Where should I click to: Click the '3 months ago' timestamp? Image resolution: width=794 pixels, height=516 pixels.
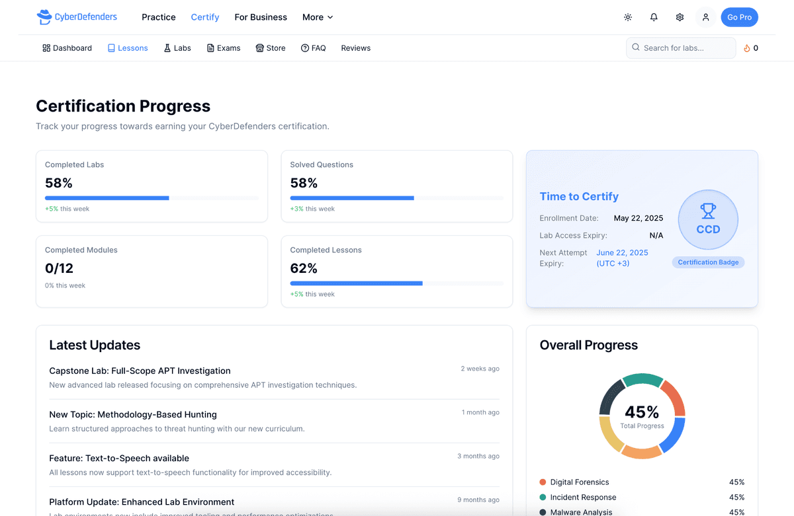pyautogui.click(x=478, y=456)
